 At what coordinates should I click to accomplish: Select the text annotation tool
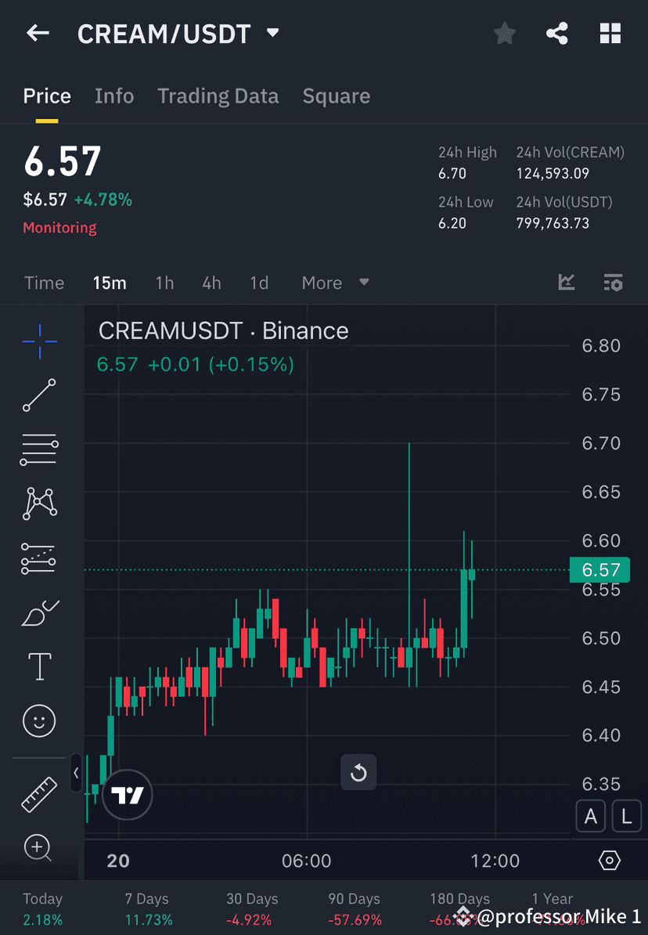point(39,666)
